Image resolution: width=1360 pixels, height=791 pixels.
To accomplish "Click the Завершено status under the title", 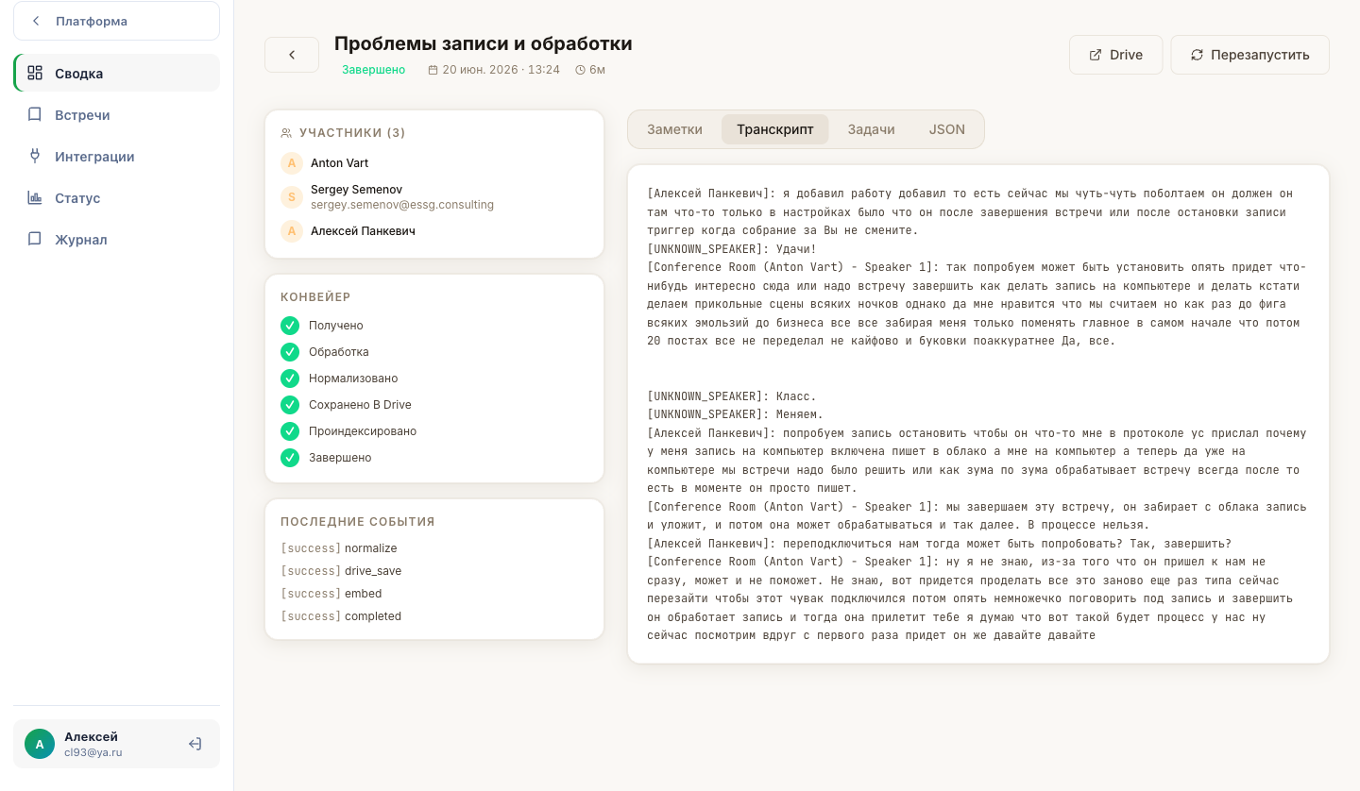I will 373,70.
